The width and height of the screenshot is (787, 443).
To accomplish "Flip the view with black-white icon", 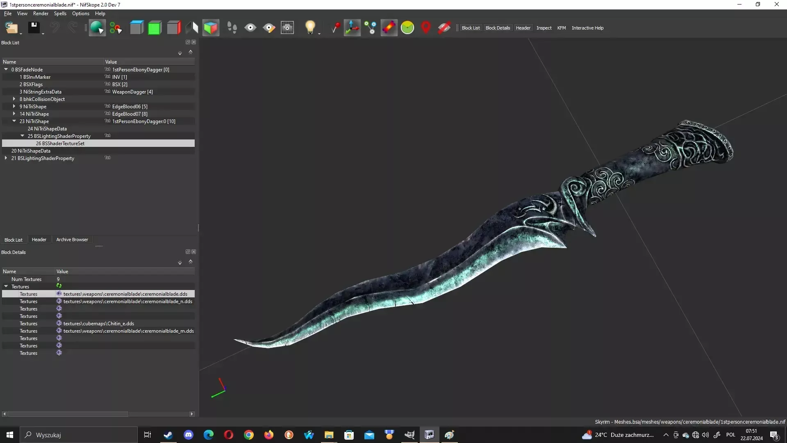I will click(192, 28).
